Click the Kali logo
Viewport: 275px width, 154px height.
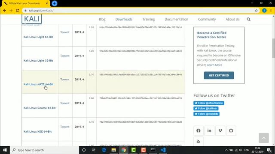pos(32,19)
